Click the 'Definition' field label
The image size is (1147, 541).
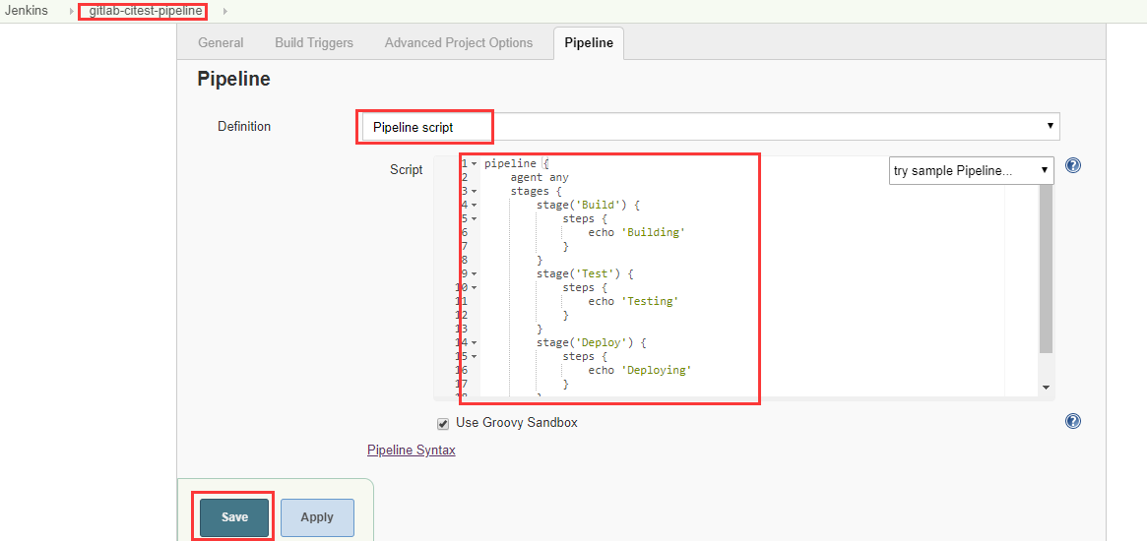pos(244,127)
